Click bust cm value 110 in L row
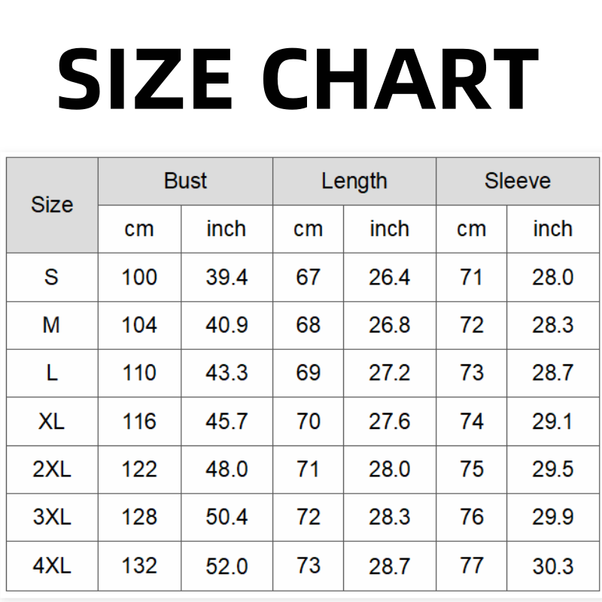 [x=139, y=373]
